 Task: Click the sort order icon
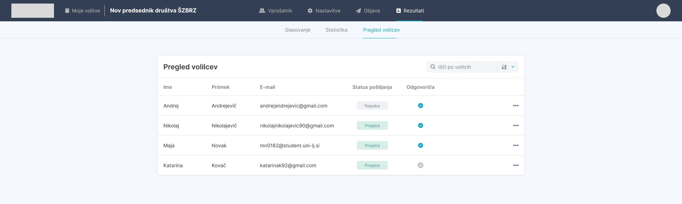[x=504, y=67]
